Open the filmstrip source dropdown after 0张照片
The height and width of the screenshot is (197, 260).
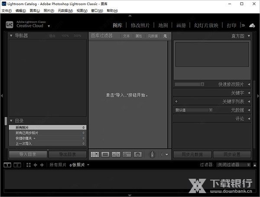(88, 165)
